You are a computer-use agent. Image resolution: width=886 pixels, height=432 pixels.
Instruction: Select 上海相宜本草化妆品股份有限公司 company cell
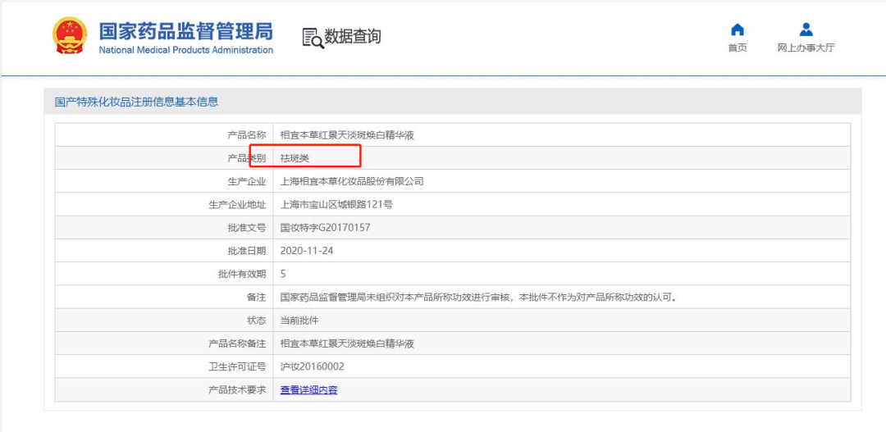pyautogui.click(x=352, y=182)
